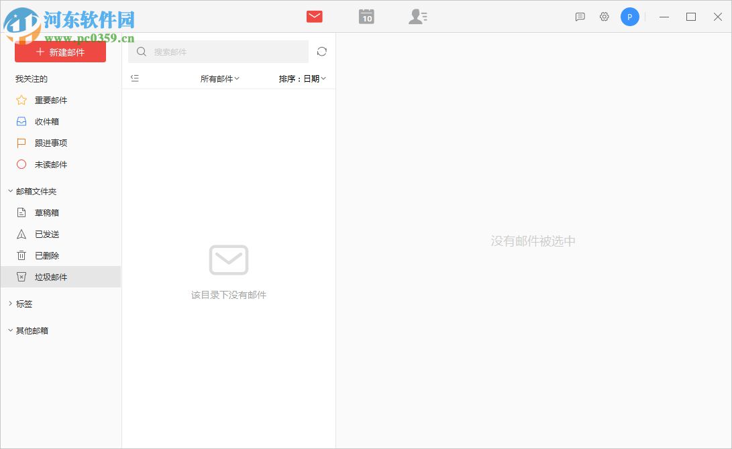
Task: Collapse the mail list panel
Action: click(135, 78)
